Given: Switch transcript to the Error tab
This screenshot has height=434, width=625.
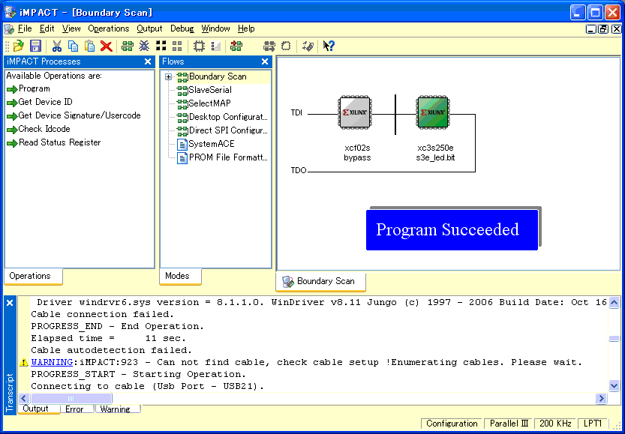Looking at the screenshot, I should tap(77, 409).
